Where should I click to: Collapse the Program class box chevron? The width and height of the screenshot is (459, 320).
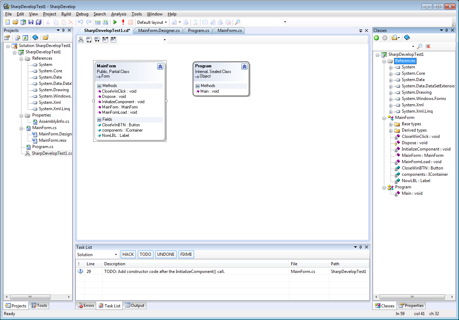pyautogui.click(x=244, y=66)
